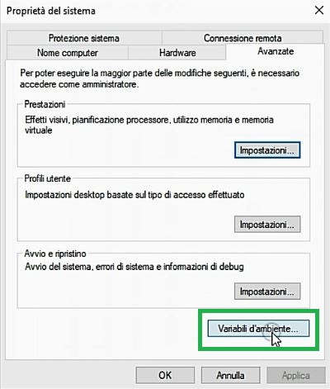Image resolution: width=330 pixels, height=389 pixels.
Task: Open Impostazioni for Prestazioni
Action: [x=267, y=150]
